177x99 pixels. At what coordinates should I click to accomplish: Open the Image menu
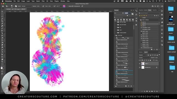(23, 1)
